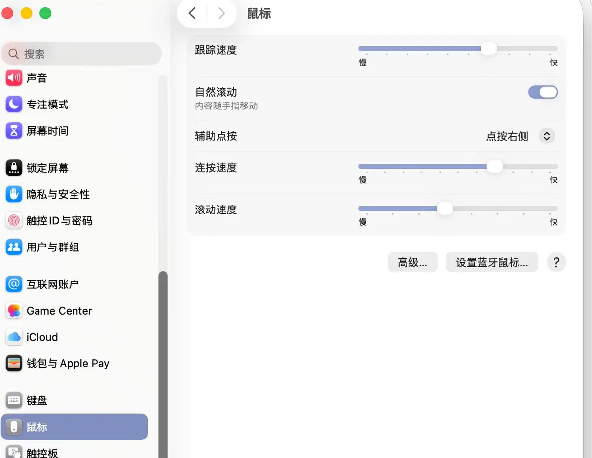Select 屏幕时间 label in the sidebar
The height and width of the screenshot is (458, 592).
[x=47, y=131]
